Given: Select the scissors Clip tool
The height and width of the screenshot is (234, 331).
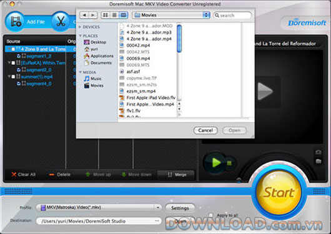Looking at the screenshot, I should (x=61, y=21).
